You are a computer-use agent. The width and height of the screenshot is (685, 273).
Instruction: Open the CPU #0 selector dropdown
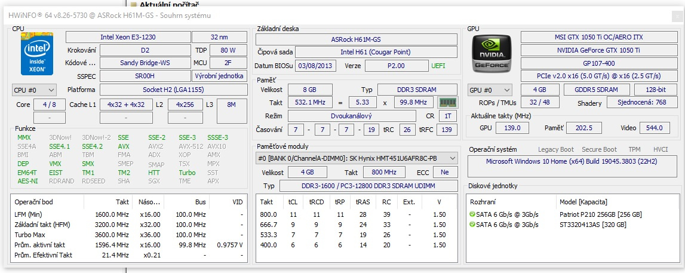pos(34,90)
